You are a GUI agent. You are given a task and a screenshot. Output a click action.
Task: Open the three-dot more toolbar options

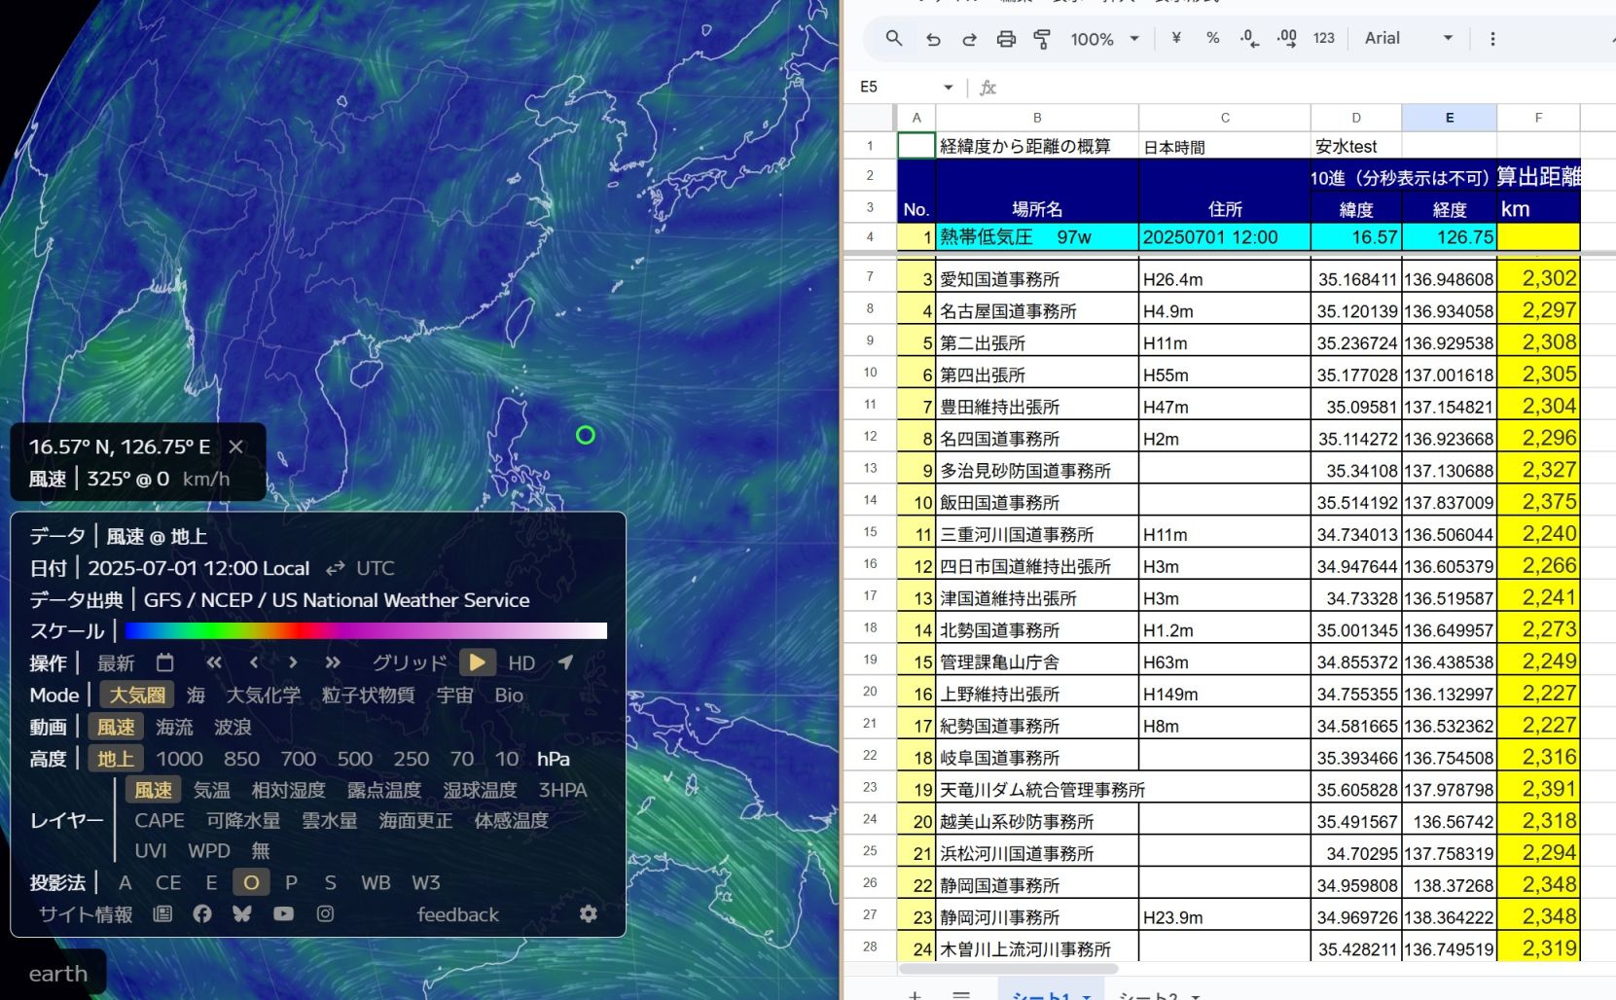point(1492,39)
